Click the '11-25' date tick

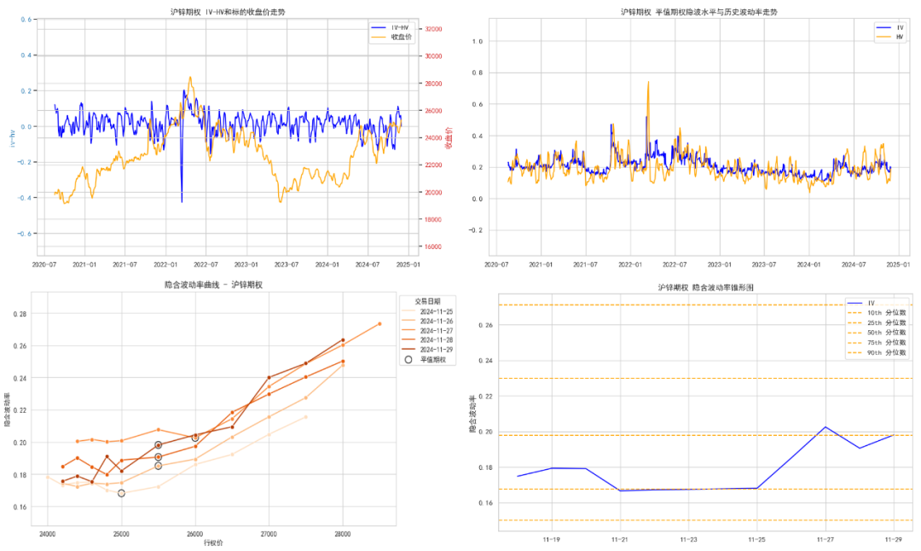pos(756,539)
